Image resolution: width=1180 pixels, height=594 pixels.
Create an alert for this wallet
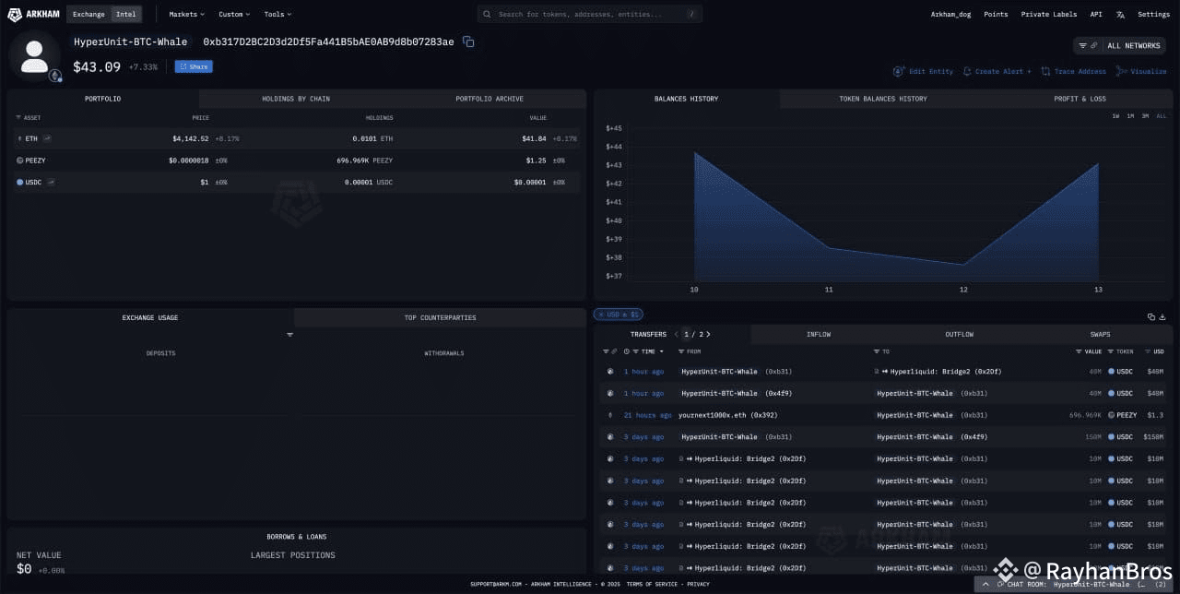(x=996, y=71)
